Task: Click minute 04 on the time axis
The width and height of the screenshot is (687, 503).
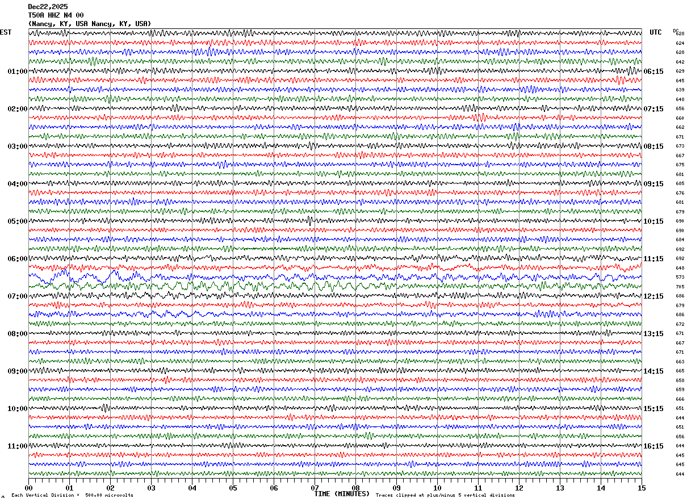Action: pyautogui.click(x=192, y=488)
